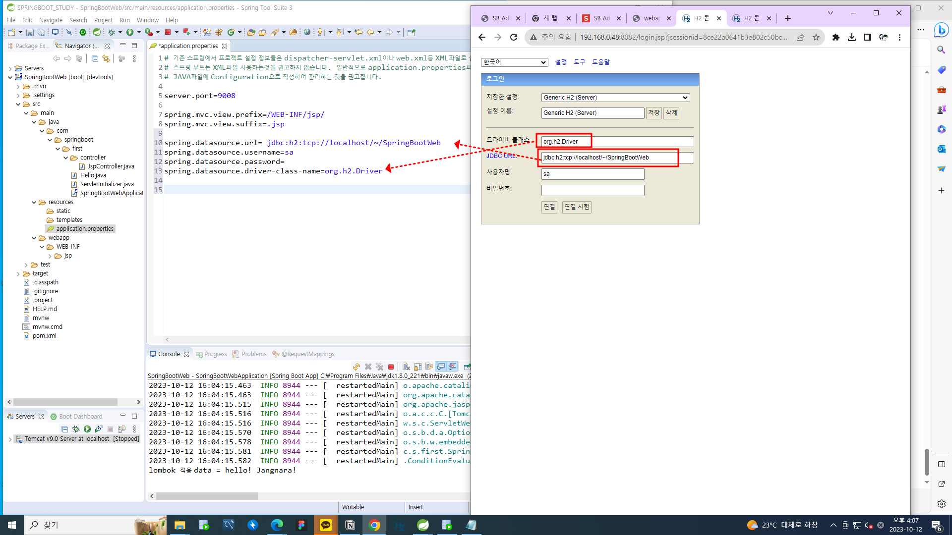Stop the app via console Terminate icon
The height and width of the screenshot is (535, 952).
[x=391, y=367]
